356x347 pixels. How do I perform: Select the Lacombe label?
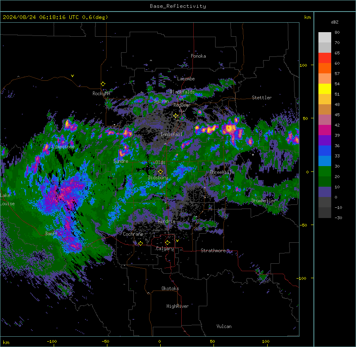click(x=186, y=79)
